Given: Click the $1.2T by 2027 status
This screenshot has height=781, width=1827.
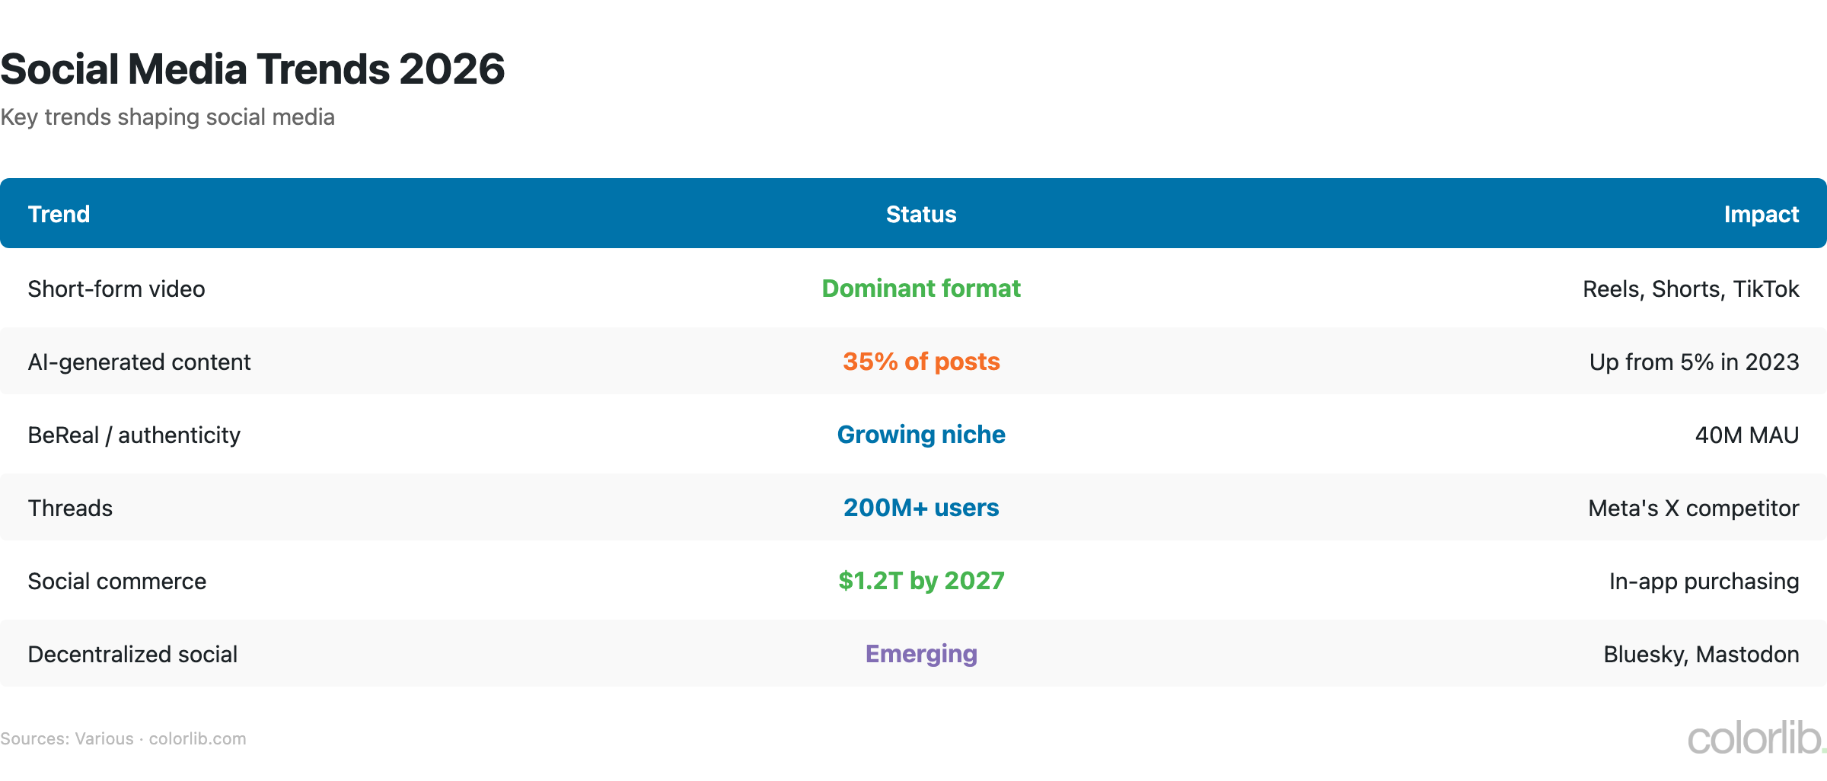Looking at the screenshot, I should (921, 581).
